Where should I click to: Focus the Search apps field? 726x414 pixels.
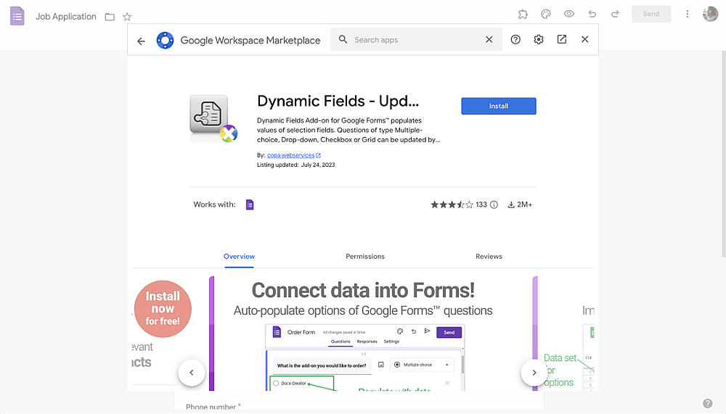[x=416, y=40]
